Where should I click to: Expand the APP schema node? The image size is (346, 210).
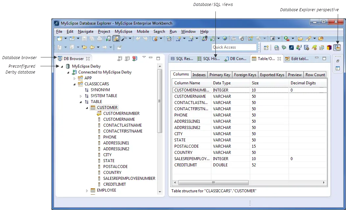(74, 78)
